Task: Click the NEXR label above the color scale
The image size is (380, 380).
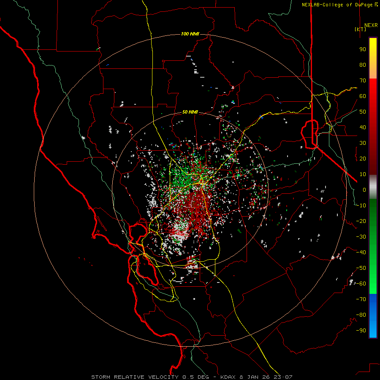Action: coord(371,25)
